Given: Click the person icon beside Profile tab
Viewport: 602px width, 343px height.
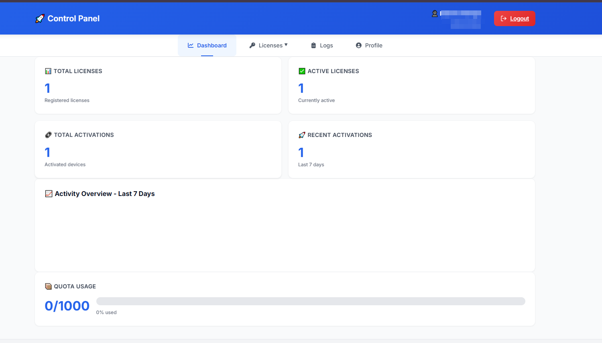Looking at the screenshot, I should point(358,45).
